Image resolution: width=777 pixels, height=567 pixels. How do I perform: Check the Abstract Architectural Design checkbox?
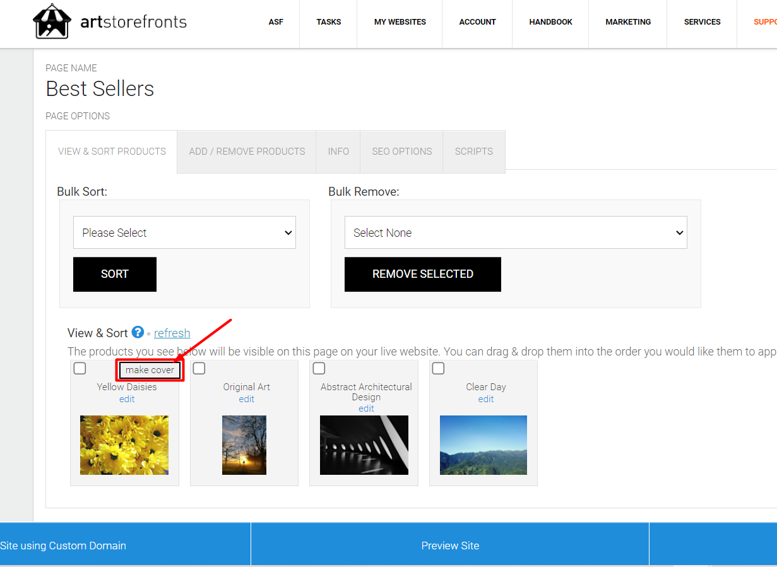319,368
